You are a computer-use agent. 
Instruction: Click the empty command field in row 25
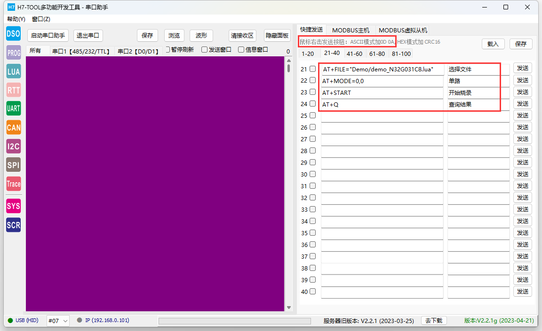click(382, 116)
